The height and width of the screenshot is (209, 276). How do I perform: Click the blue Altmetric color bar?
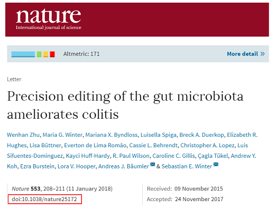[x=23, y=54]
